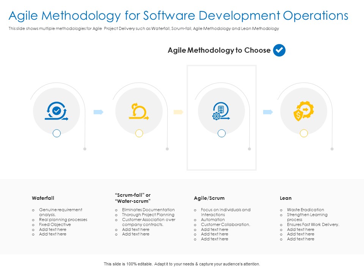364x273 pixels.
Task: Click the blue arrow after the Waterfall circle
Action: click(x=99, y=112)
